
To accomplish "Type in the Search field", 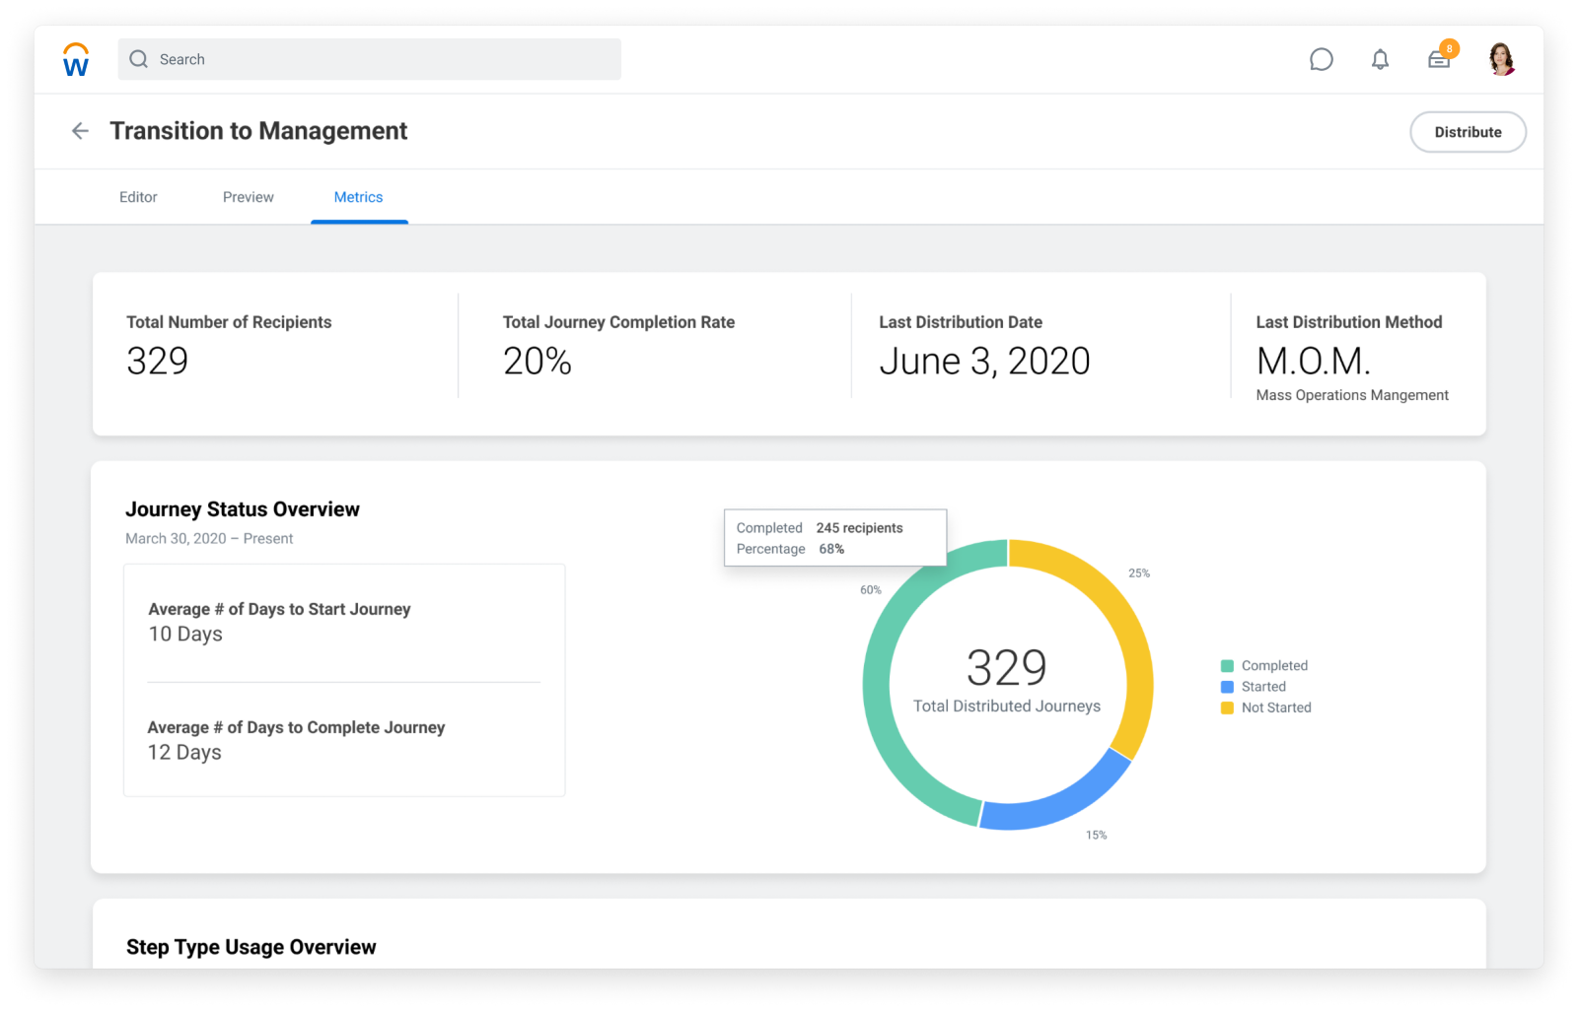I will pos(385,59).
